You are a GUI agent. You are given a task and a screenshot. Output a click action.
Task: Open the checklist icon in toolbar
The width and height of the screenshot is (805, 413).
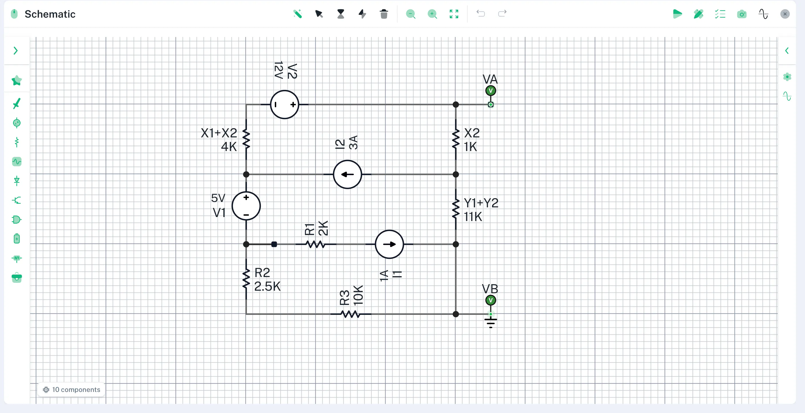click(x=720, y=14)
